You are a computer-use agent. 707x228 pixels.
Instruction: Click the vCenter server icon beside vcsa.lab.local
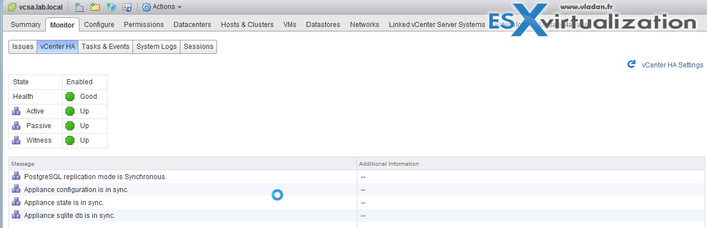12,7
